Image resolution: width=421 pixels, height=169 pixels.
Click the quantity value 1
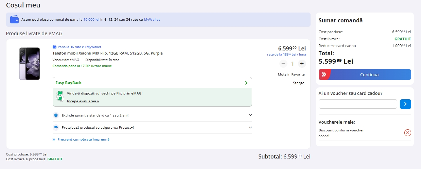click(293, 64)
